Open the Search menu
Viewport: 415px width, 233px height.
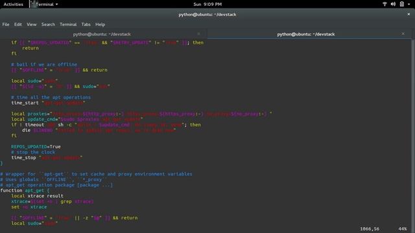48,25
